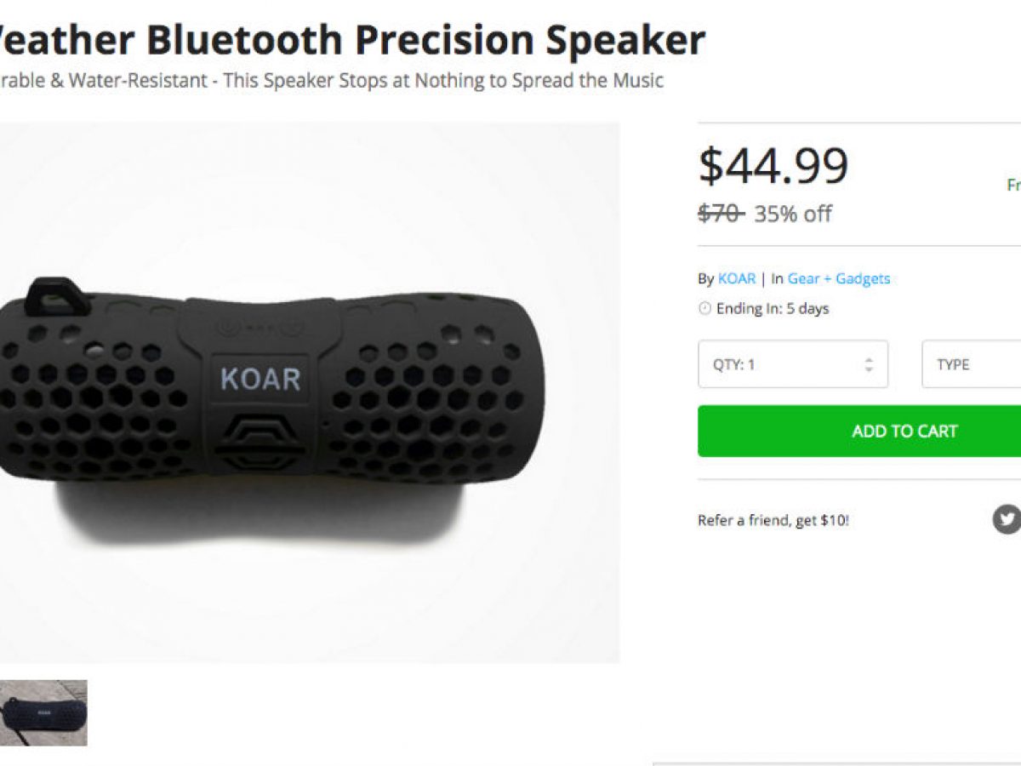Click the green text beside the price

1013,185
